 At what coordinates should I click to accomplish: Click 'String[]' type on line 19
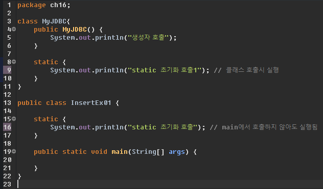tap(148, 152)
